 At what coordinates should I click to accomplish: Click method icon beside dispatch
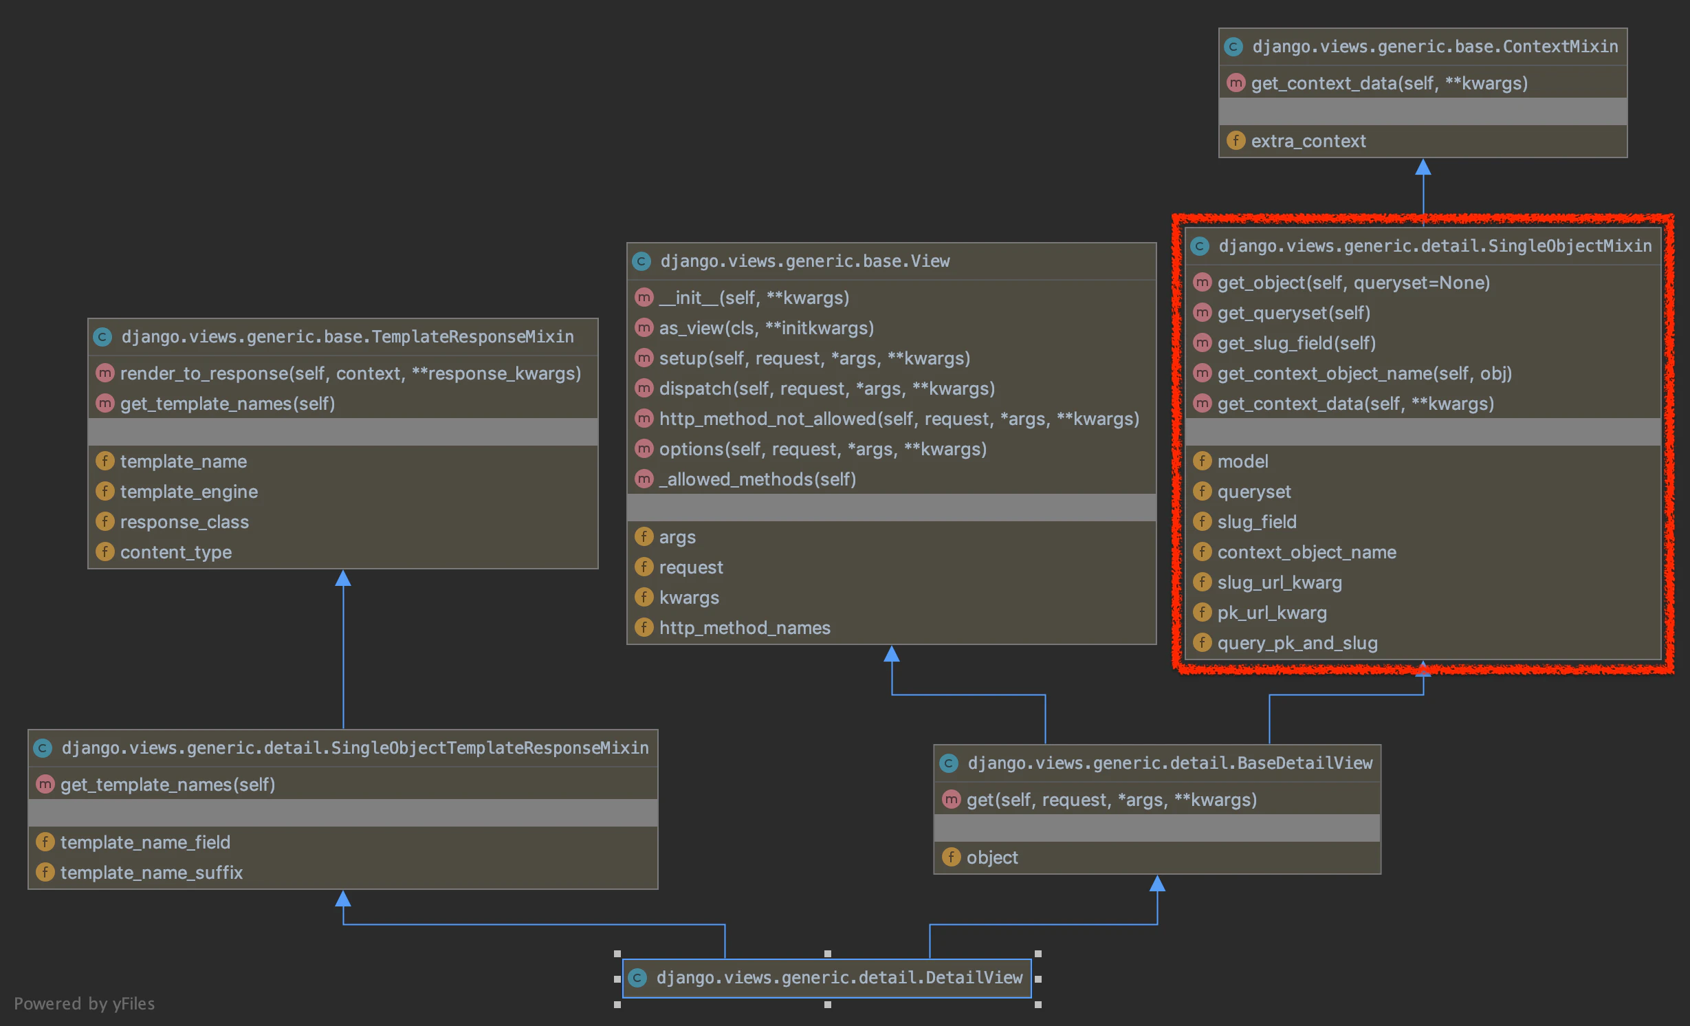tap(644, 389)
